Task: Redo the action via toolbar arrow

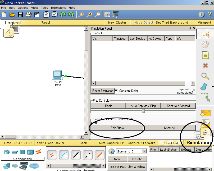Action: (x=71, y=15)
